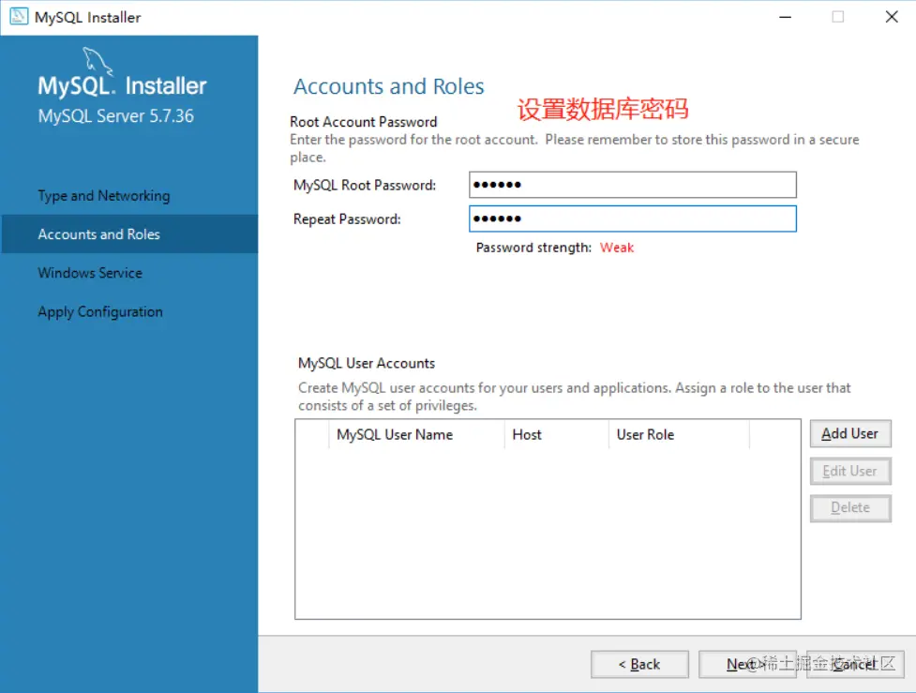Click the Weak password strength text
916x693 pixels.
(617, 248)
